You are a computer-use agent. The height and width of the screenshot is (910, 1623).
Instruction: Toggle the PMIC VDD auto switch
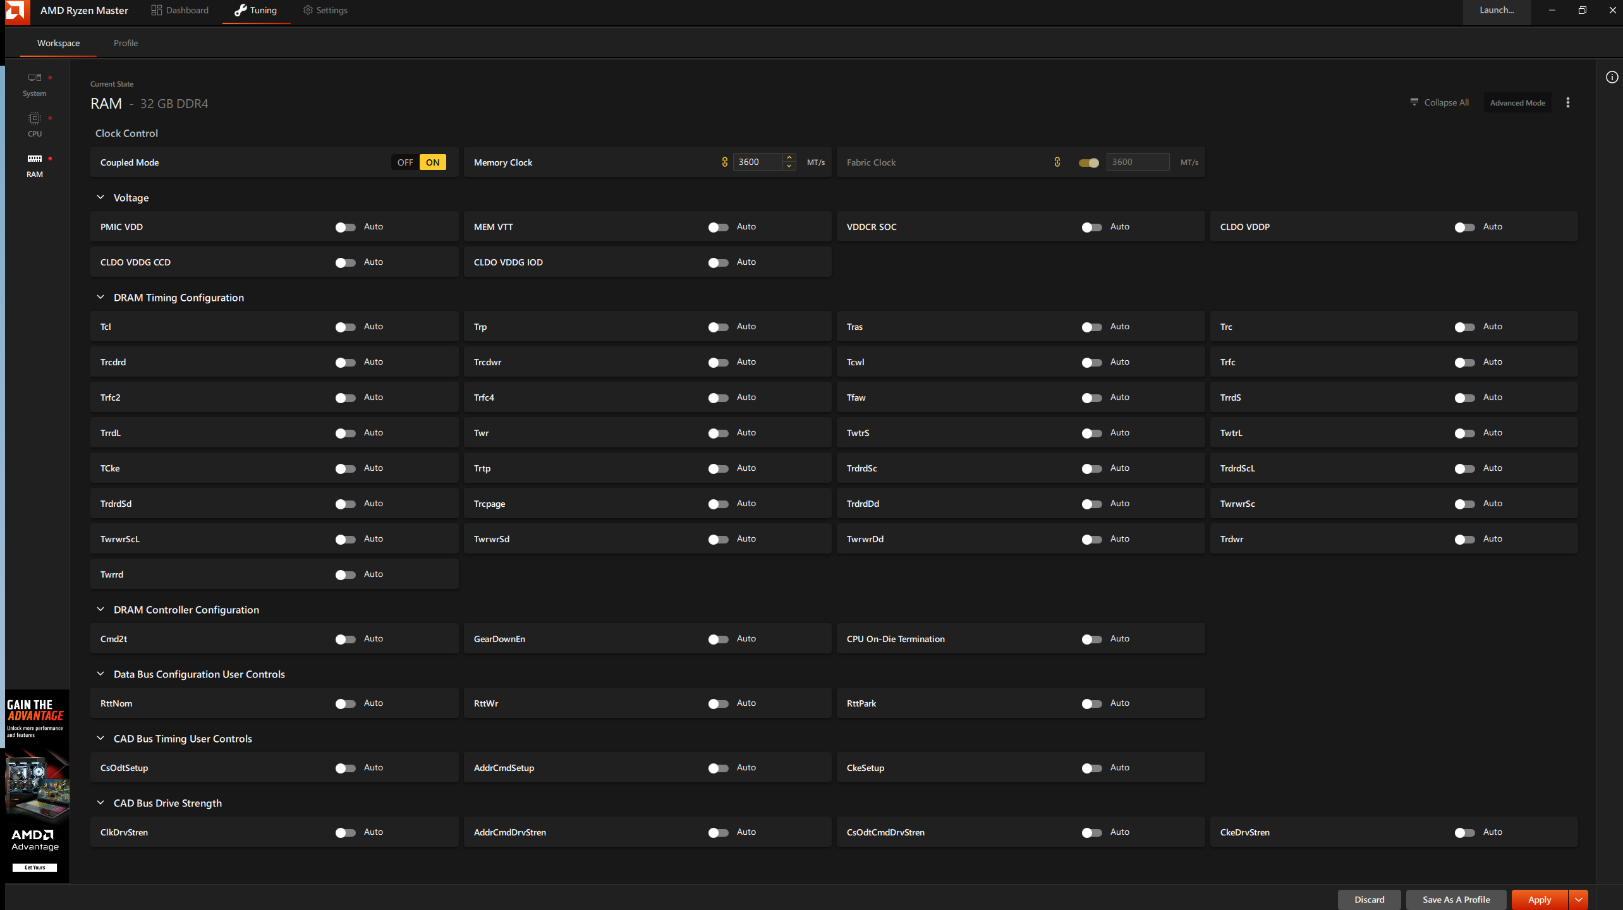click(x=345, y=227)
